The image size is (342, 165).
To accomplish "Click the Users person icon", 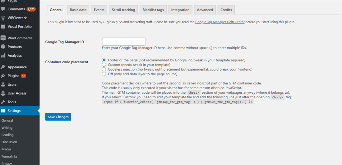I will point(3,84).
